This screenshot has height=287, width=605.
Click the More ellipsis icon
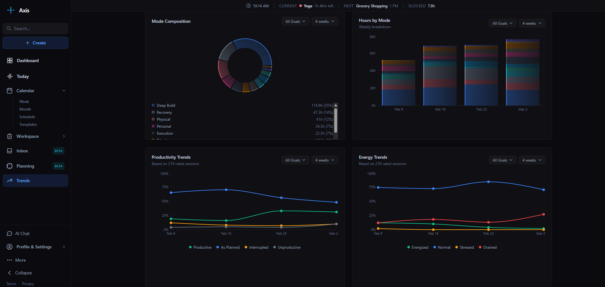[10, 260]
